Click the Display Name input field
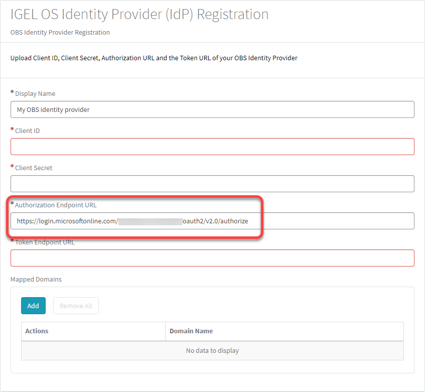The image size is (425, 392). 212,109
